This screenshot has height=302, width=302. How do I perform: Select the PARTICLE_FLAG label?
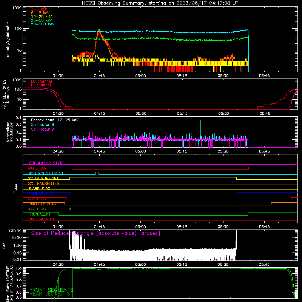(42, 204)
